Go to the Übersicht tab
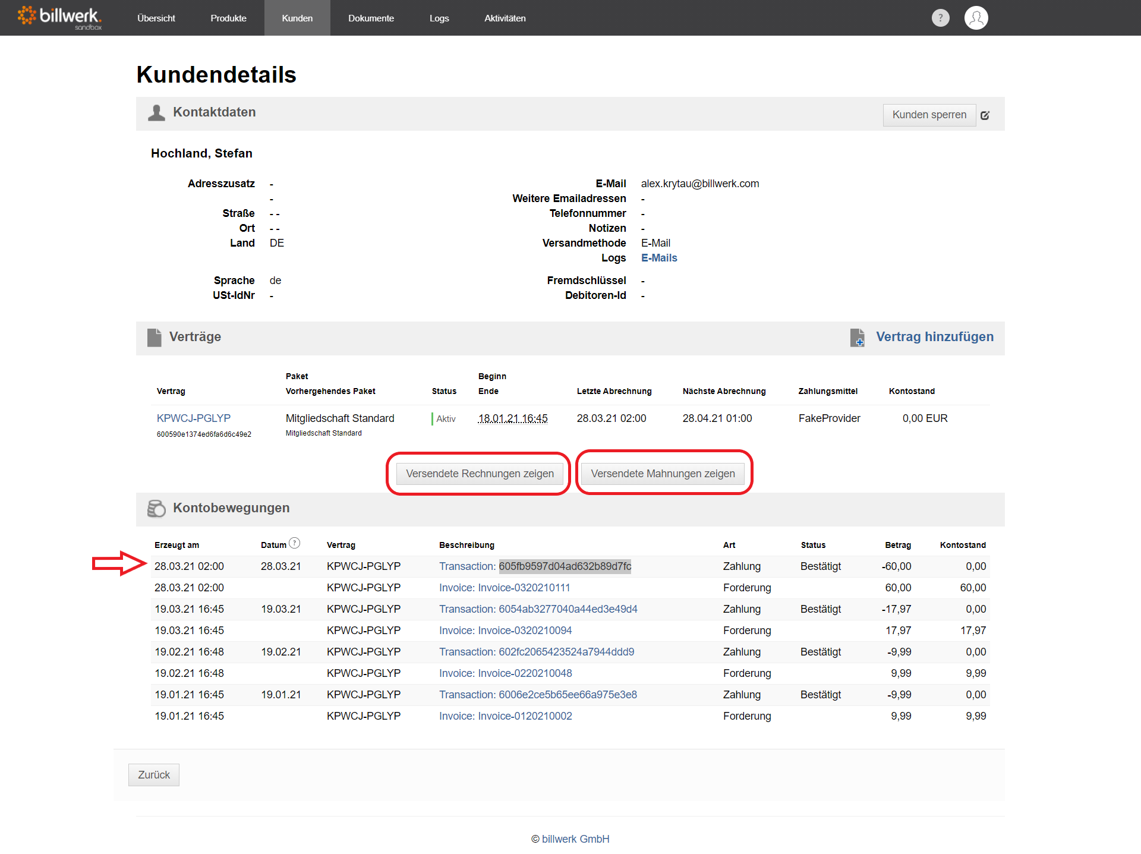1141x854 pixels. (156, 18)
